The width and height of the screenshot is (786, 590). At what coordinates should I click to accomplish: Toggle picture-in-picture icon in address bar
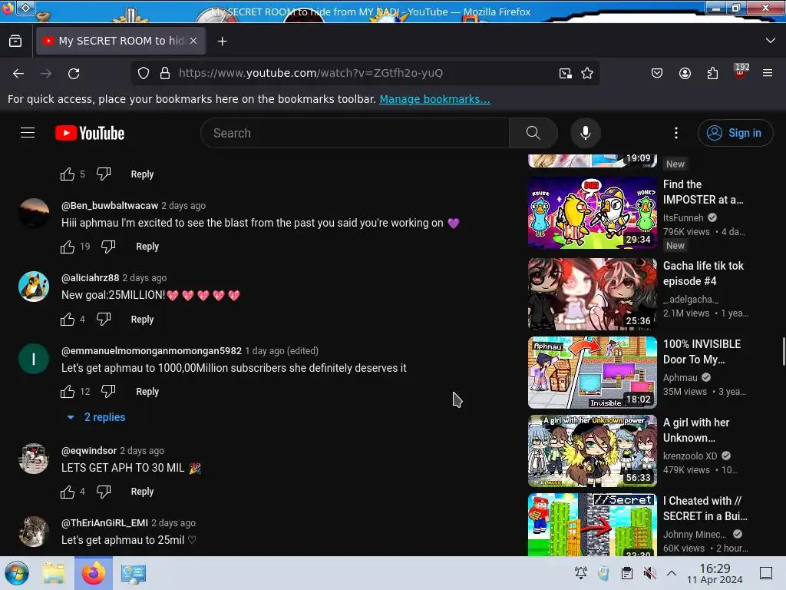pyautogui.click(x=566, y=73)
